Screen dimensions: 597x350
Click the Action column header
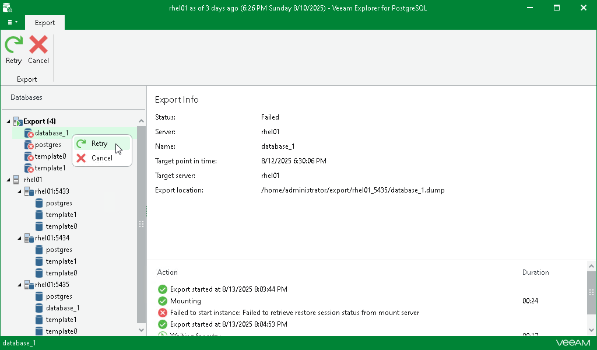coord(167,272)
